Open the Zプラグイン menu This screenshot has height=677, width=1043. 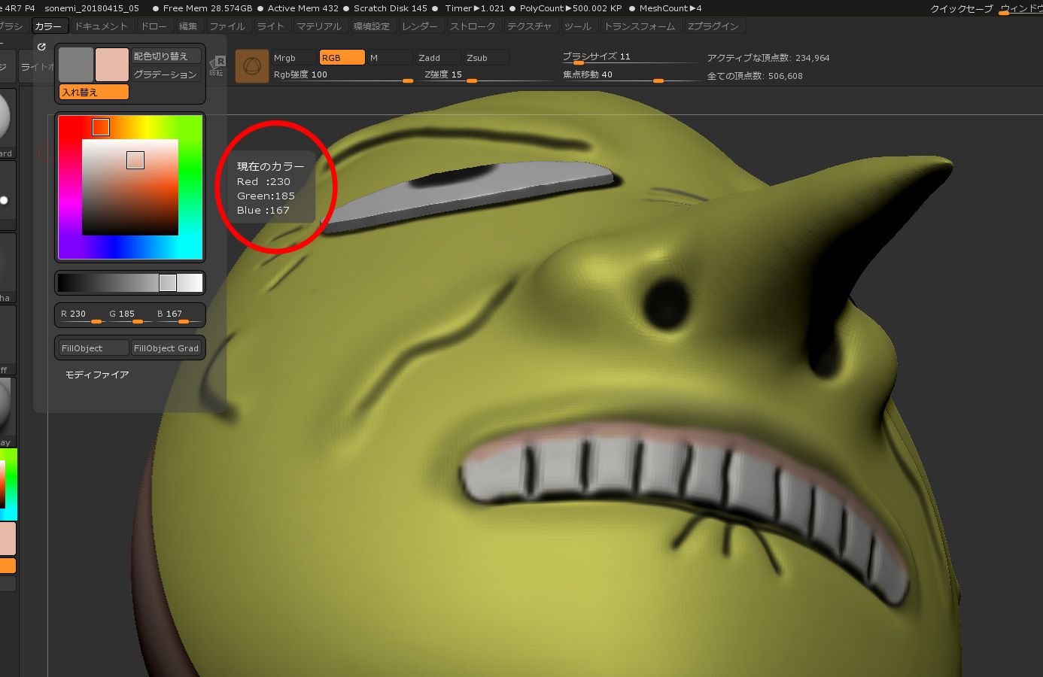point(713,26)
